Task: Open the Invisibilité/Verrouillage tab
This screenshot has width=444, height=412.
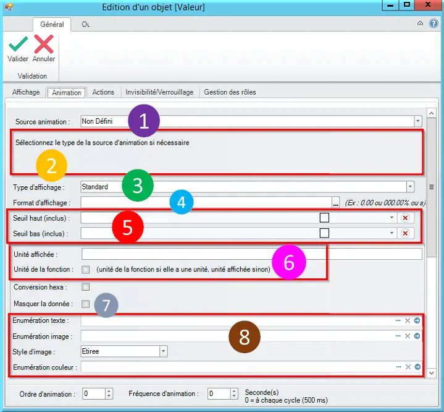Action: point(159,92)
